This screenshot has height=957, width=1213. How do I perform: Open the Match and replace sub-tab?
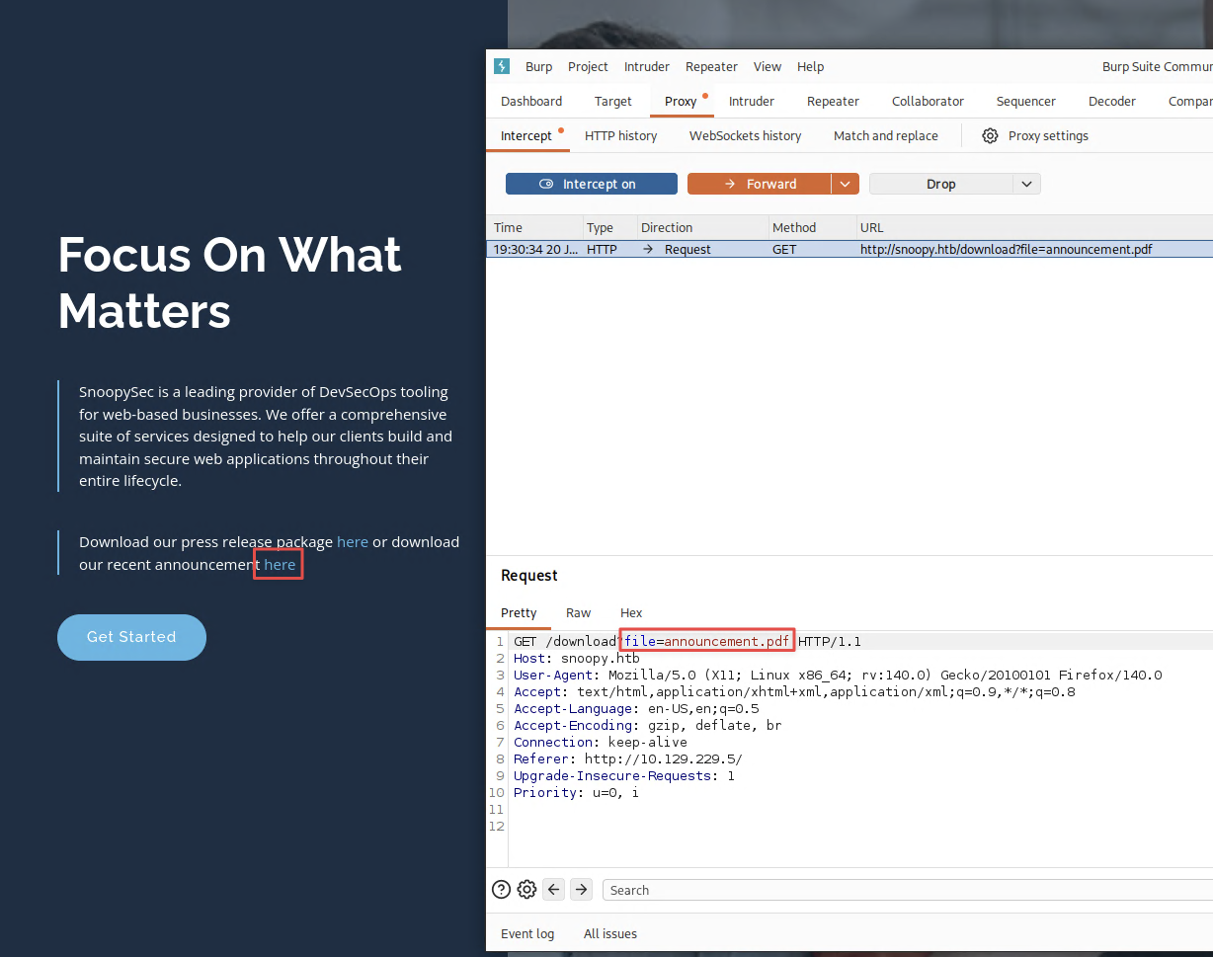coord(886,135)
